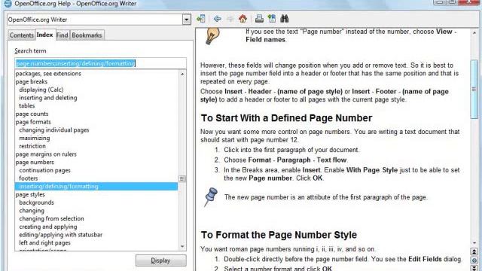This screenshot has width=482, height=271.
Task: Switch to the Bookmarks tab
Action: [87, 35]
